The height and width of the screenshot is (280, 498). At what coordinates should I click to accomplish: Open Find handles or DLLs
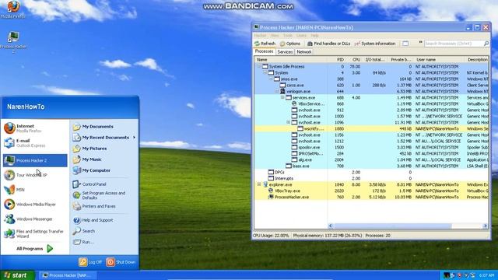pos(328,44)
